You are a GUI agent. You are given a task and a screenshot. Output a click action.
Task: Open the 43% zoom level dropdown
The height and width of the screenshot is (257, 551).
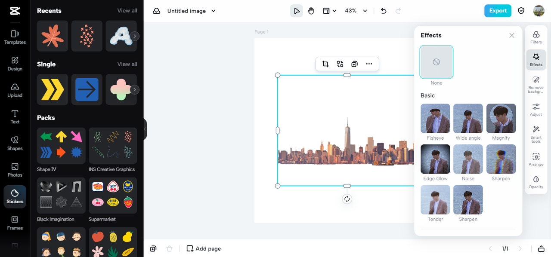pos(356,11)
